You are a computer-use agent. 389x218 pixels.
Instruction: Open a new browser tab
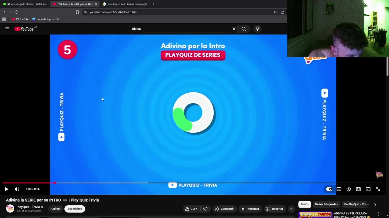153,4
